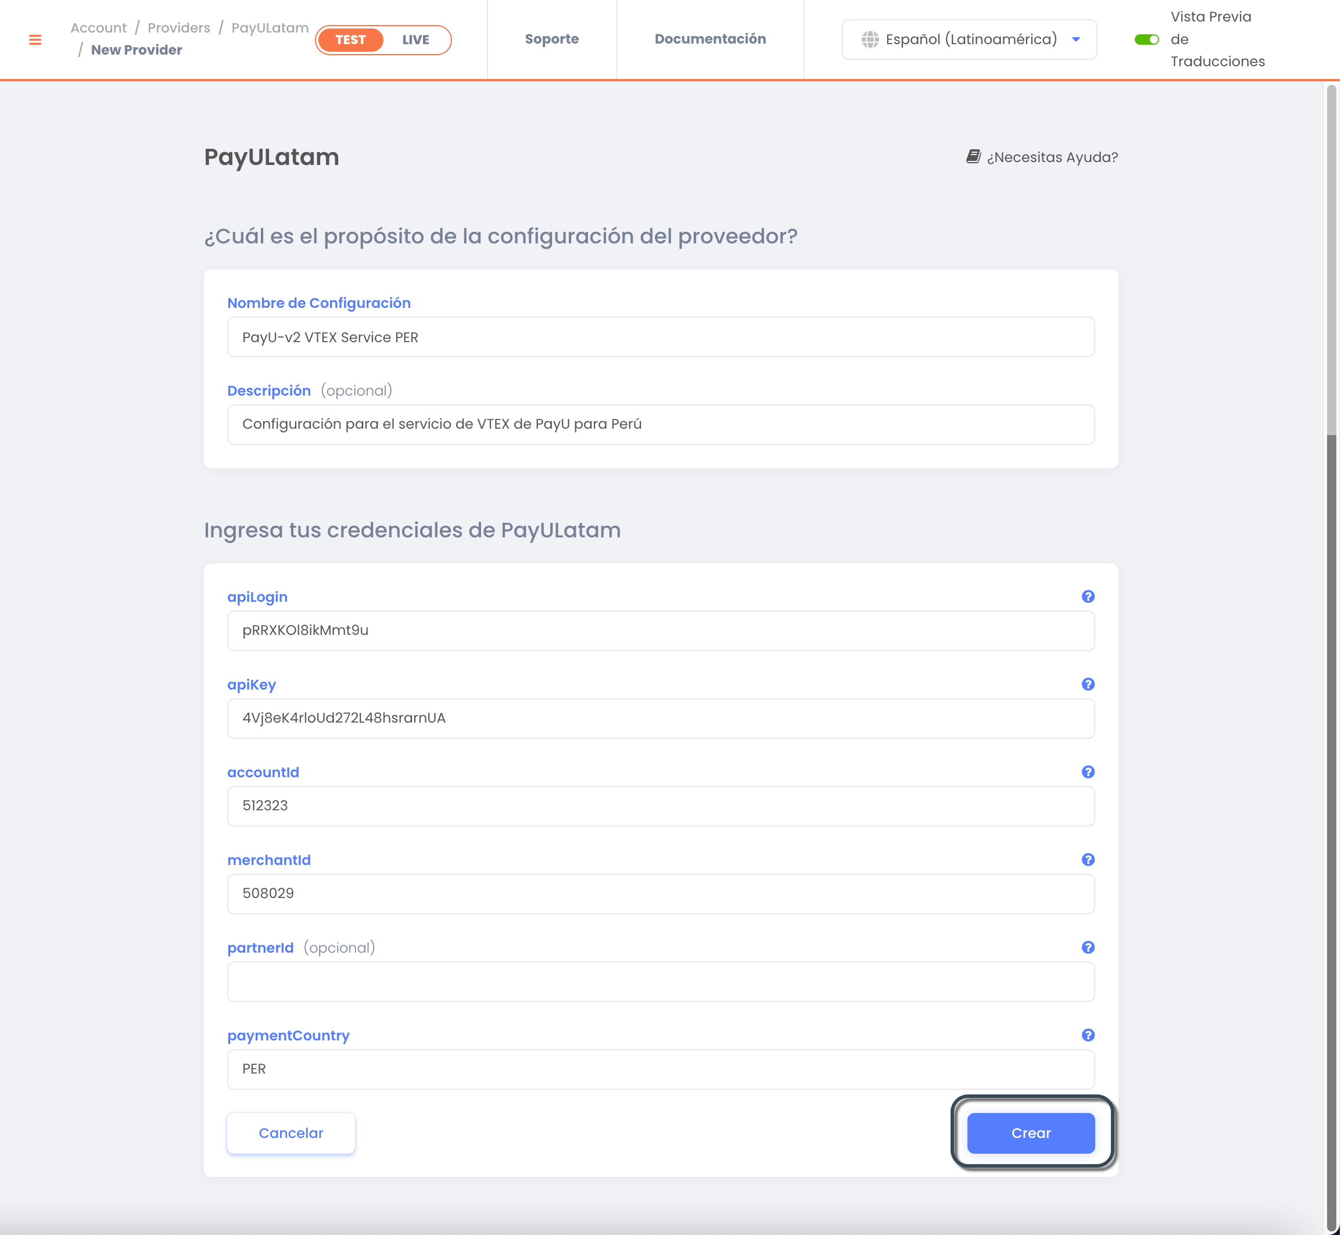The width and height of the screenshot is (1341, 1235).
Task: Click the Crear button
Action: click(x=1031, y=1133)
